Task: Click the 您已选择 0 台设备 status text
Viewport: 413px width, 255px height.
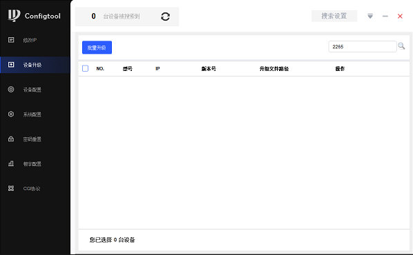Action: coord(112,240)
